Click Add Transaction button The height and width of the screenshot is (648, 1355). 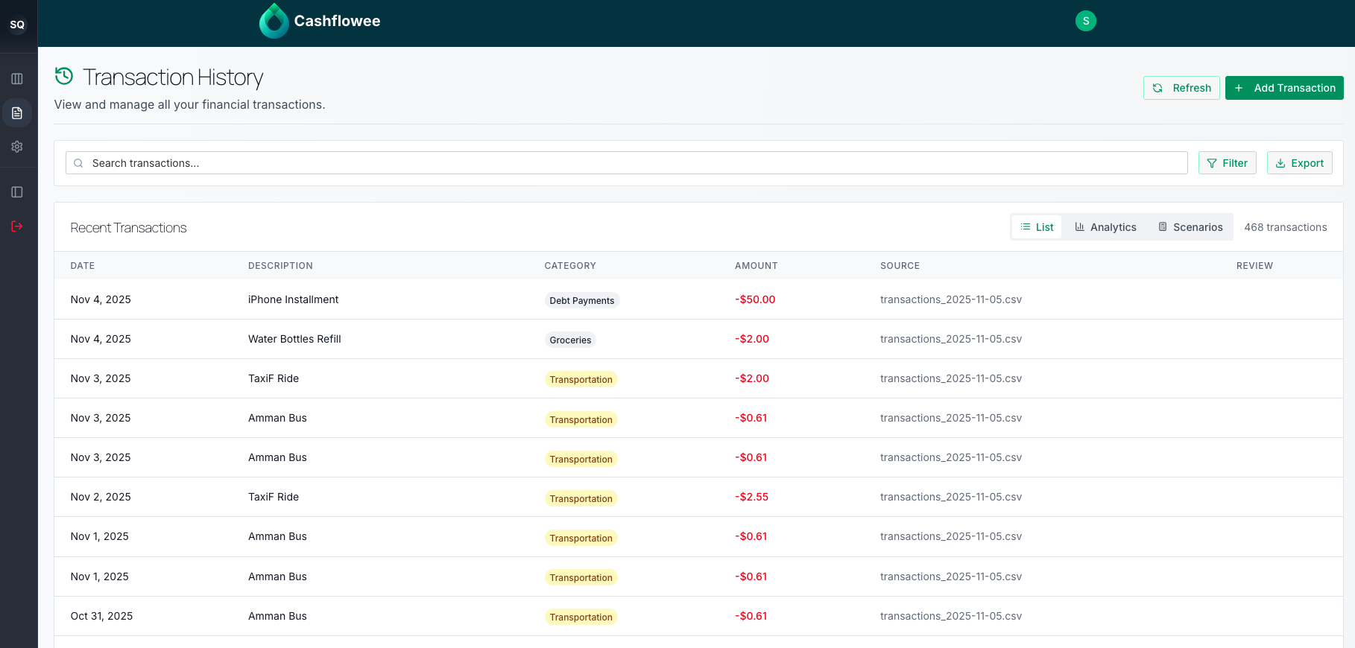coord(1284,88)
